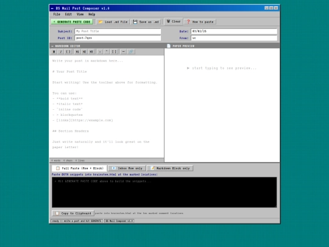329x247 pixels.
Task: Click the word and character count bar
Action: pyautogui.click(x=107, y=160)
